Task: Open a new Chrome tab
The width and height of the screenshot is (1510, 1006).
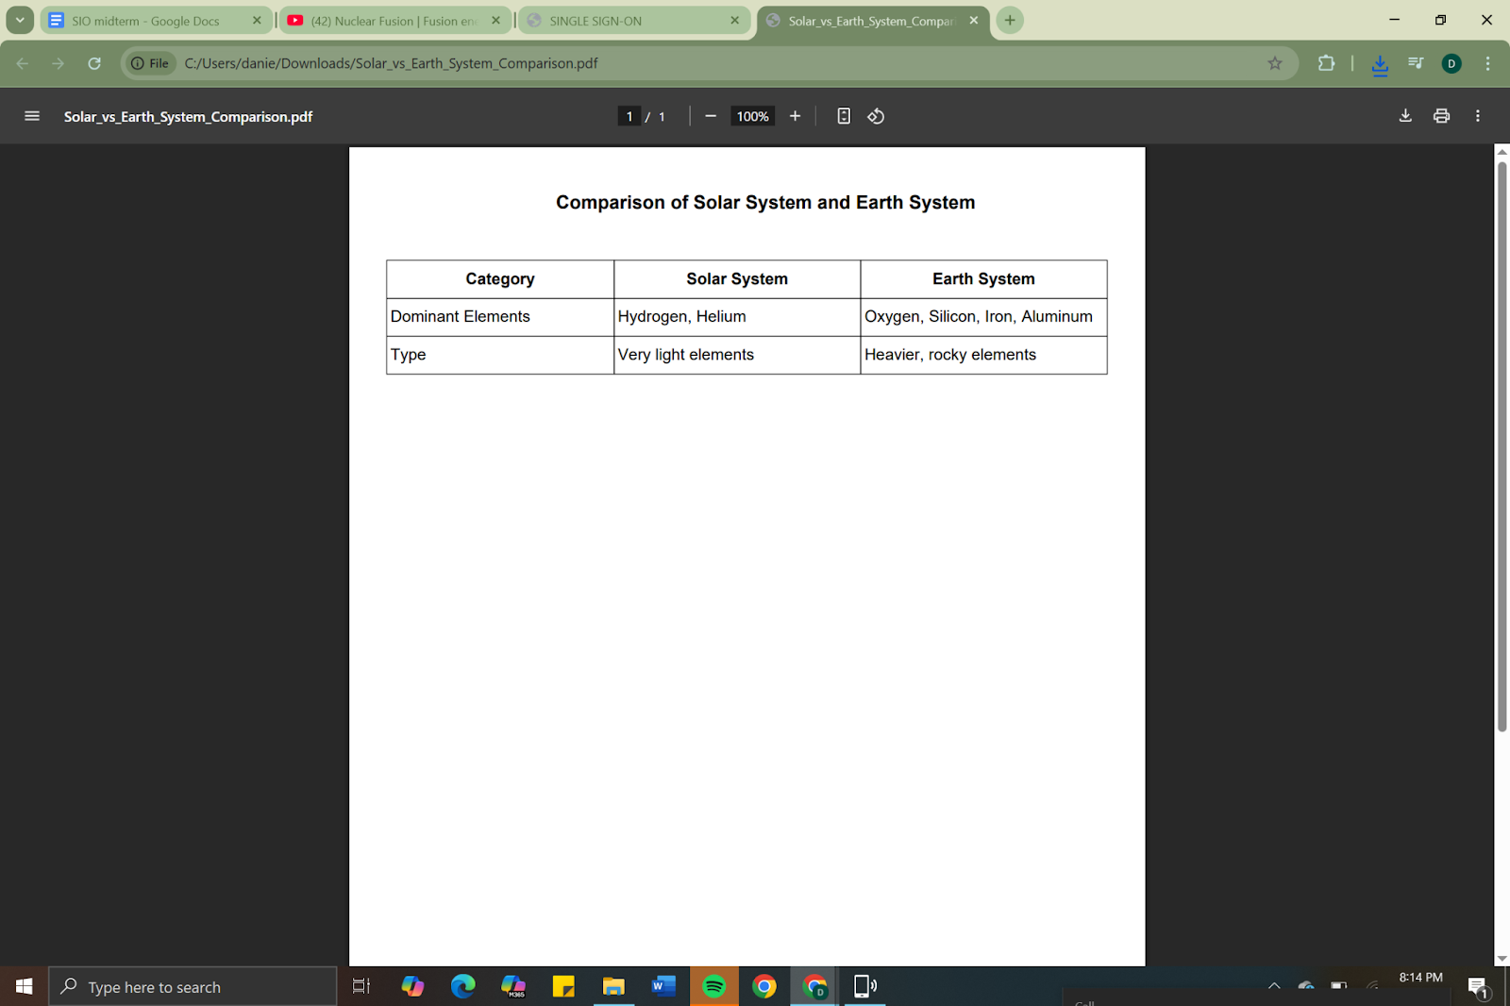Action: (1010, 20)
